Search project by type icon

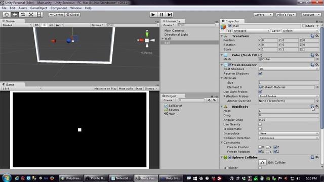[x=209, y=100]
